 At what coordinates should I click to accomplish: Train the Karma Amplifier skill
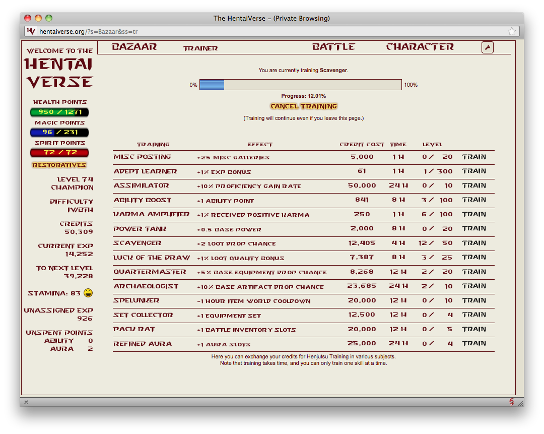click(474, 215)
